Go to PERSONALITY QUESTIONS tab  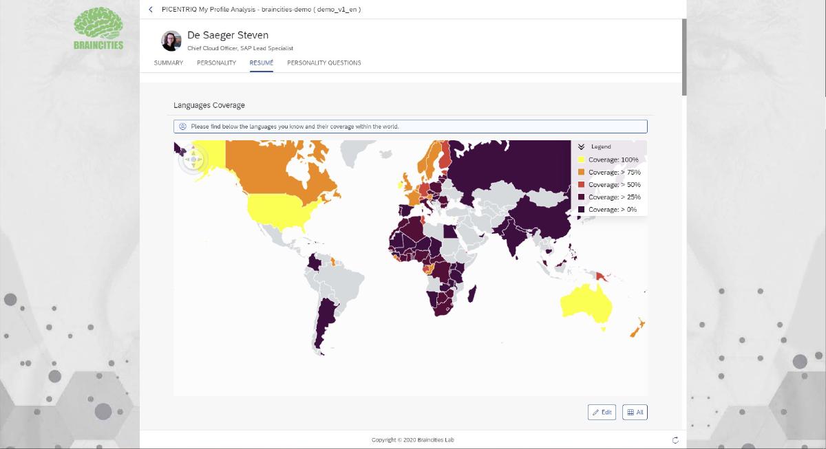(x=324, y=63)
